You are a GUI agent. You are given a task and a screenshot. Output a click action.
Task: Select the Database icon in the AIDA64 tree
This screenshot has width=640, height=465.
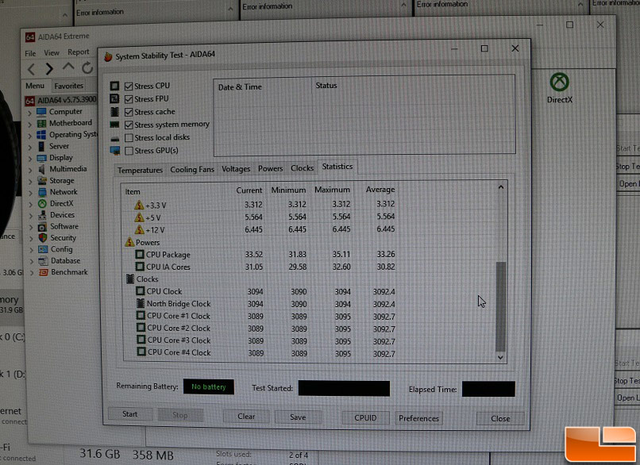(x=43, y=261)
